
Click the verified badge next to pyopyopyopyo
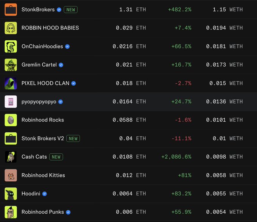pos(60,102)
